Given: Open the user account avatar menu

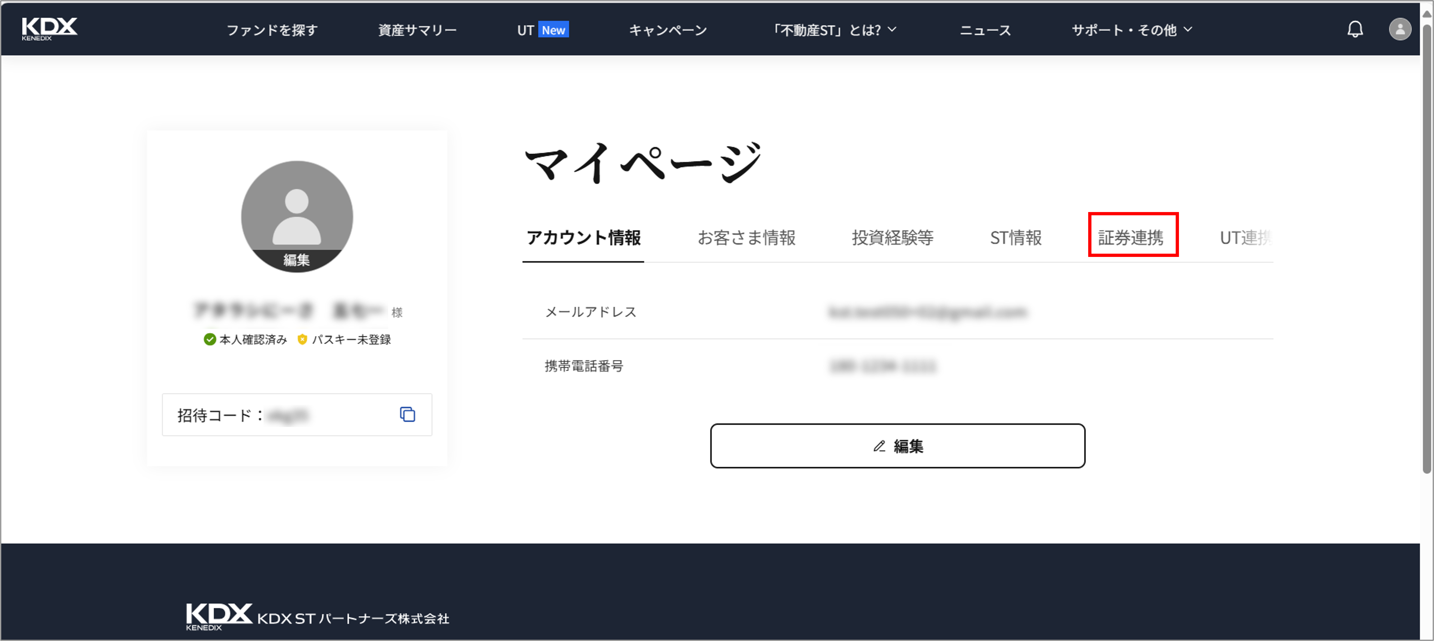Looking at the screenshot, I should tap(1400, 29).
